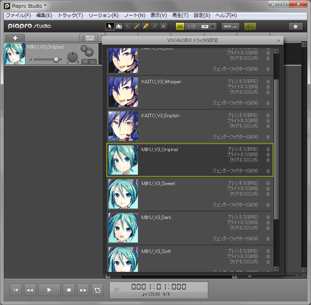Mute the MIKU_V3_Original track
Viewport: 311px width, 305px height.
coord(89,52)
